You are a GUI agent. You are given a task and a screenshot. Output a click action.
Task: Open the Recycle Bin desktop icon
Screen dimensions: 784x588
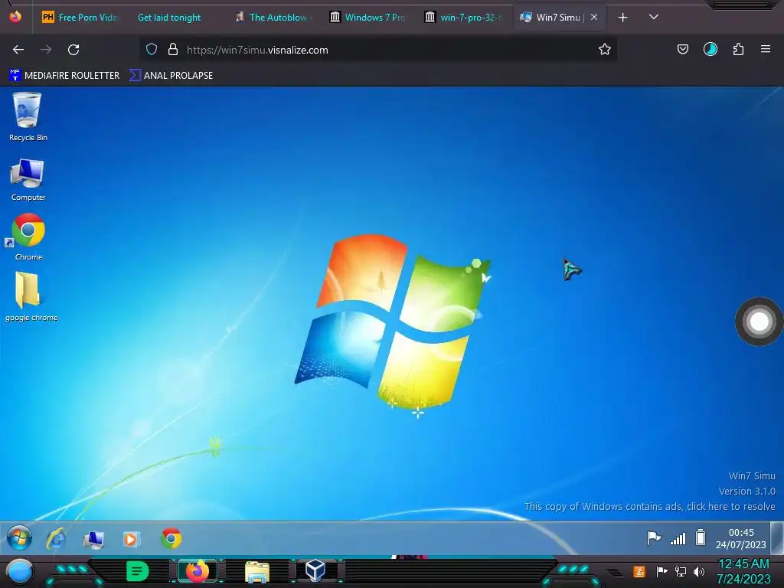(x=28, y=116)
